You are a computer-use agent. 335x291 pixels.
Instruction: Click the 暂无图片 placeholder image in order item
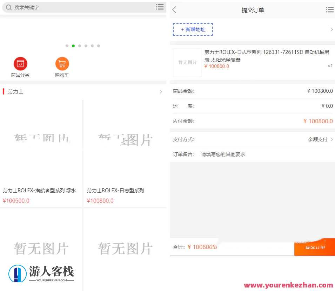pos(187,63)
